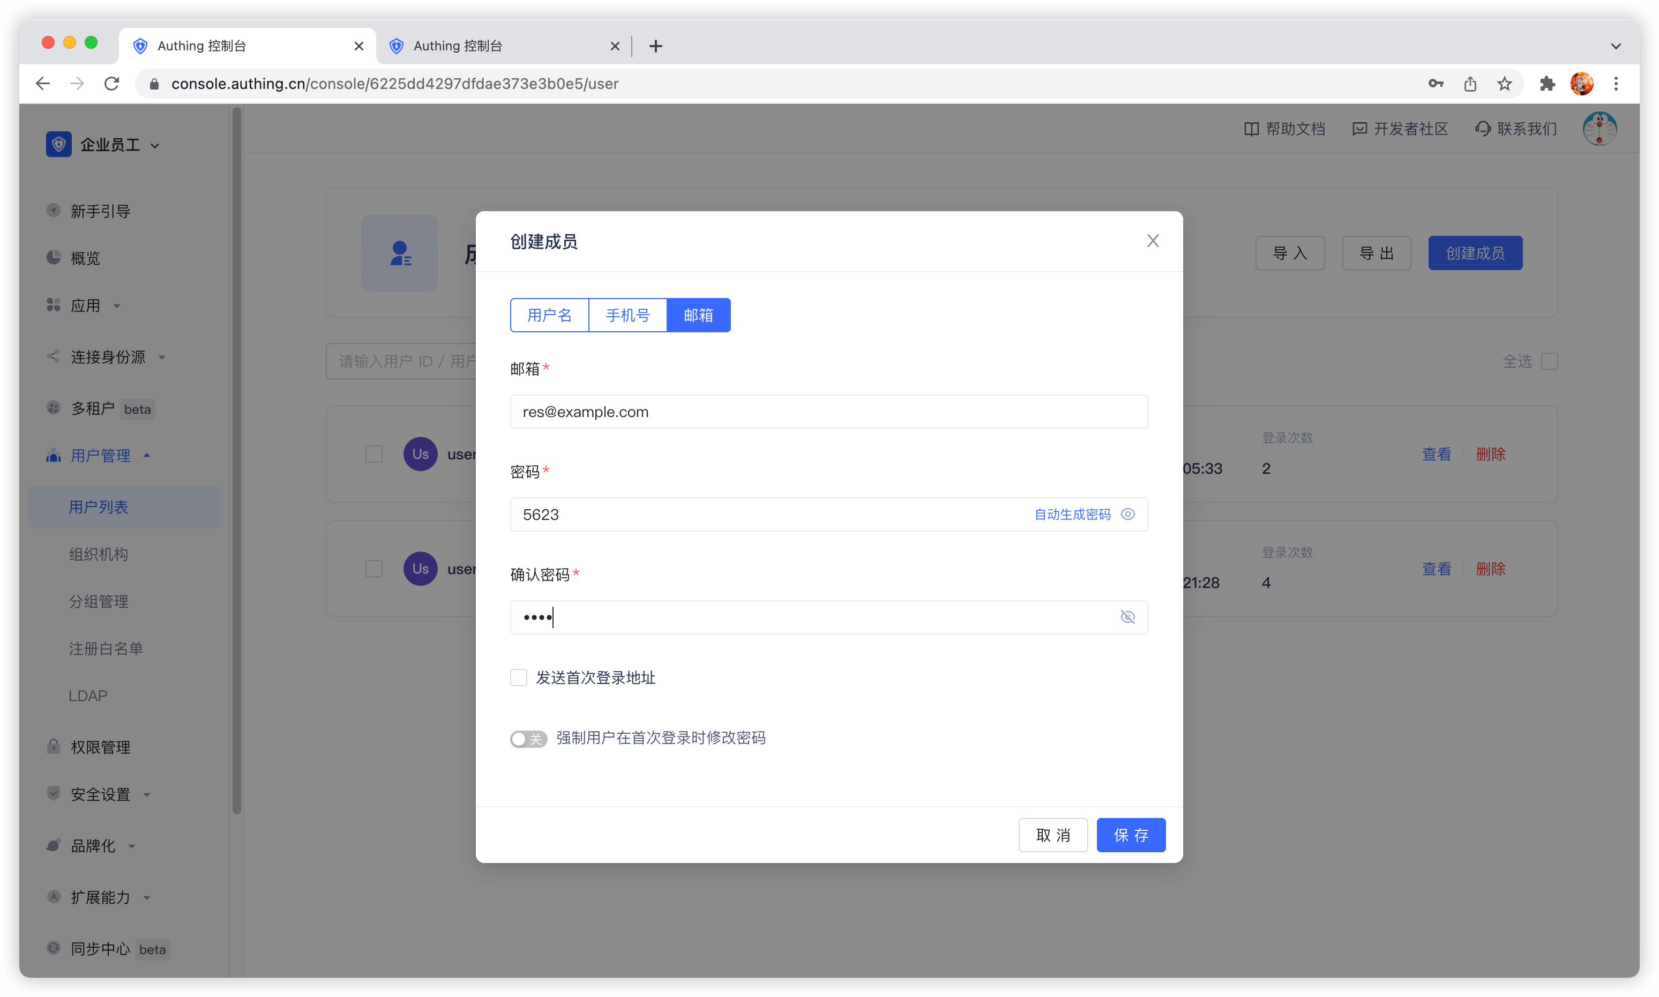The image size is (1659, 997).
Task: Expand the 连接身份源 sidebar menu
Action: (x=108, y=357)
